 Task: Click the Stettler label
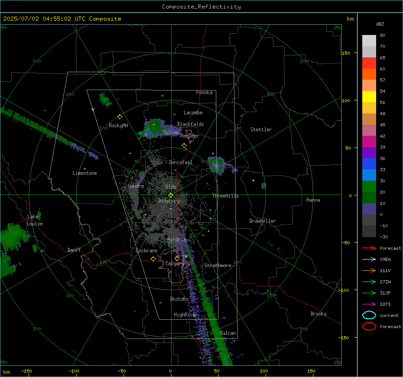(x=261, y=130)
